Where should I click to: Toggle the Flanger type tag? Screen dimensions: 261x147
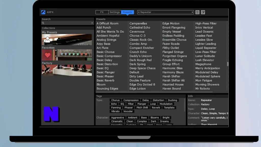142,104
